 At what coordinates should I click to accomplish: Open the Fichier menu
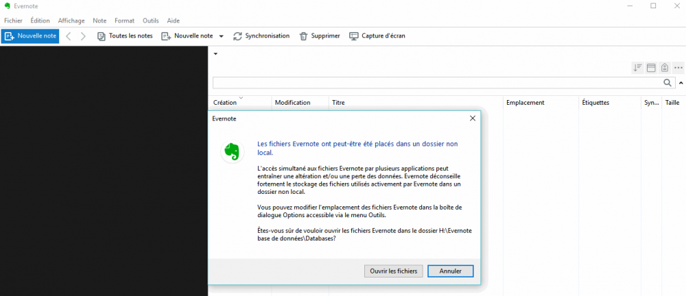click(x=13, y=21)
